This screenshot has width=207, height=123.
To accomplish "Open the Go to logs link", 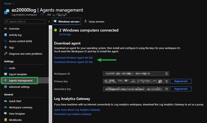I will pos(65,34).
